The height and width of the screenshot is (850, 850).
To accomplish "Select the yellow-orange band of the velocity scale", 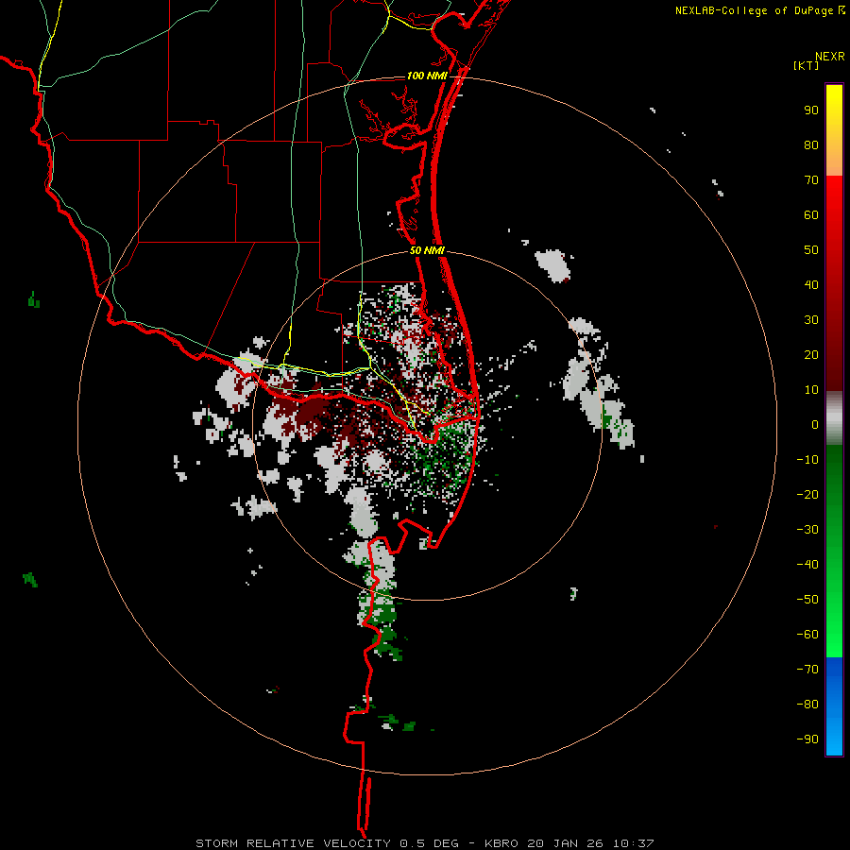I will 834,130.
